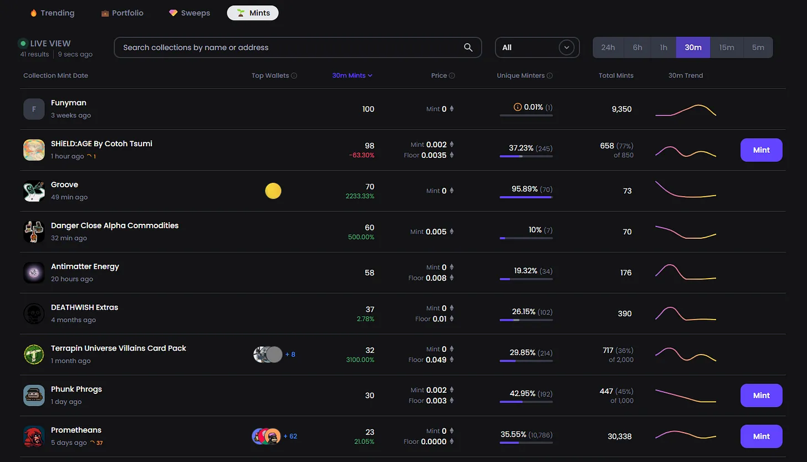Click the magnifying glass search icon
This screenshot has width=807, height=462.
pos(468,47)
